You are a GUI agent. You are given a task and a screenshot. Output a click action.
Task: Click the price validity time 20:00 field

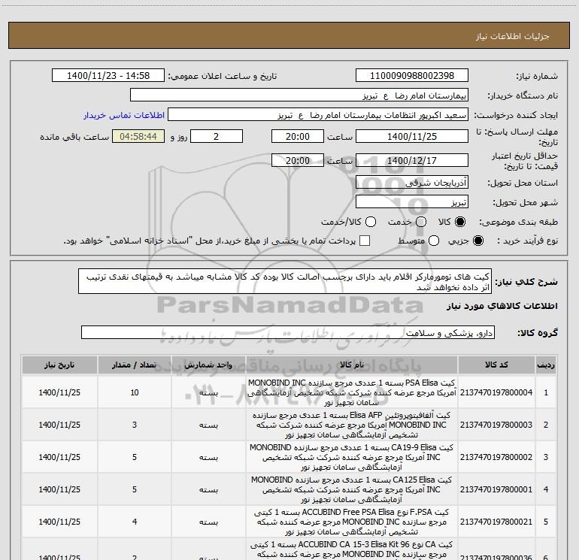click(x=298, y=160)
